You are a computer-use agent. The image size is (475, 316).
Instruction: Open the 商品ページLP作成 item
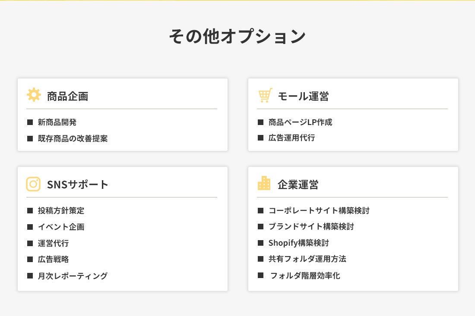tap(300, 122)
